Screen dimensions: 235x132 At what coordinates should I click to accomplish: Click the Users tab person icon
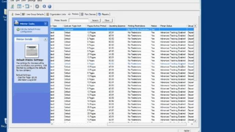tap(12, 14)
